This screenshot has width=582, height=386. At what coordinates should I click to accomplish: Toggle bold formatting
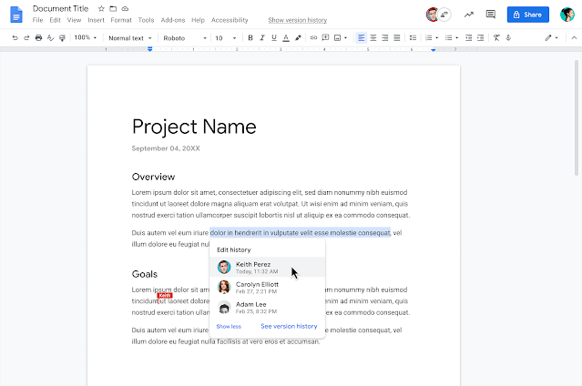(250, 38)
